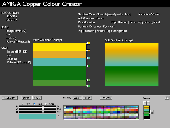This screenshot has height=128, width=170.
Task: Click the yellow gradient stop marker
Action: pyautogui.click(x=88, y=43)
